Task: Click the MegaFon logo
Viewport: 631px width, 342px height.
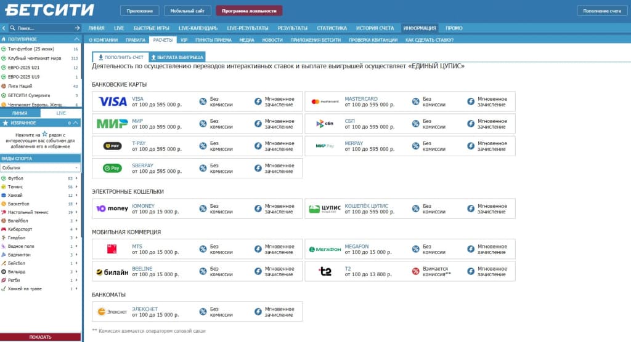Action: [325, 249]
